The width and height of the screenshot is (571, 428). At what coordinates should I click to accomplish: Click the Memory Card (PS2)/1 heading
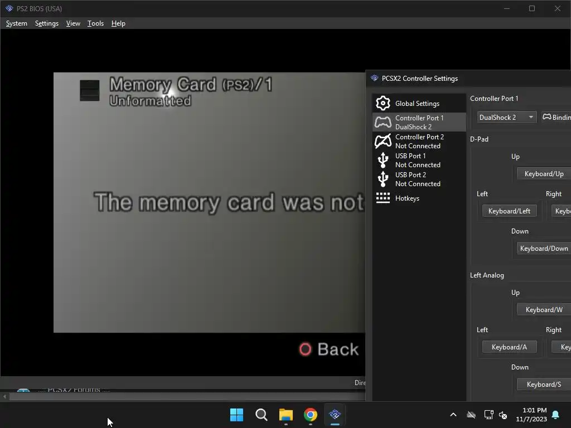coord(191,85)
